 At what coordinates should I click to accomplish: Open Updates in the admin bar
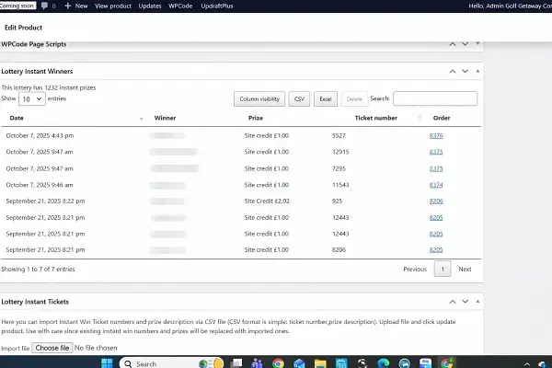click(x=150, y=6)
